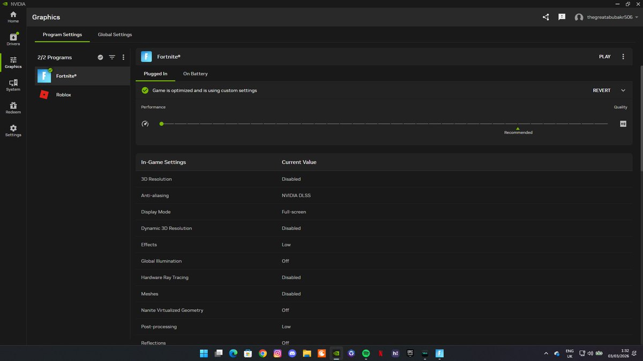
Task: Switch to the Global Settings tab
Action: point(115,35)
